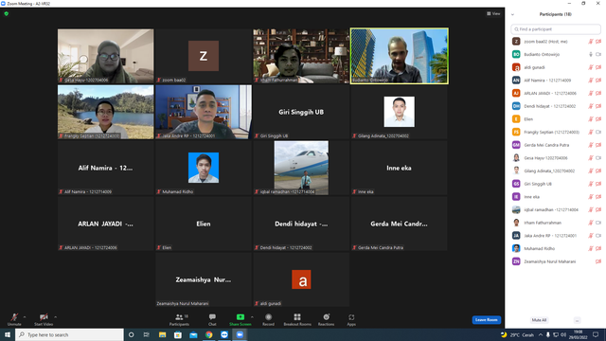This screenshot has height=341, width=606.
Task: Click the Mute All button
Action: pyautogui.click(x=539, y=320)
